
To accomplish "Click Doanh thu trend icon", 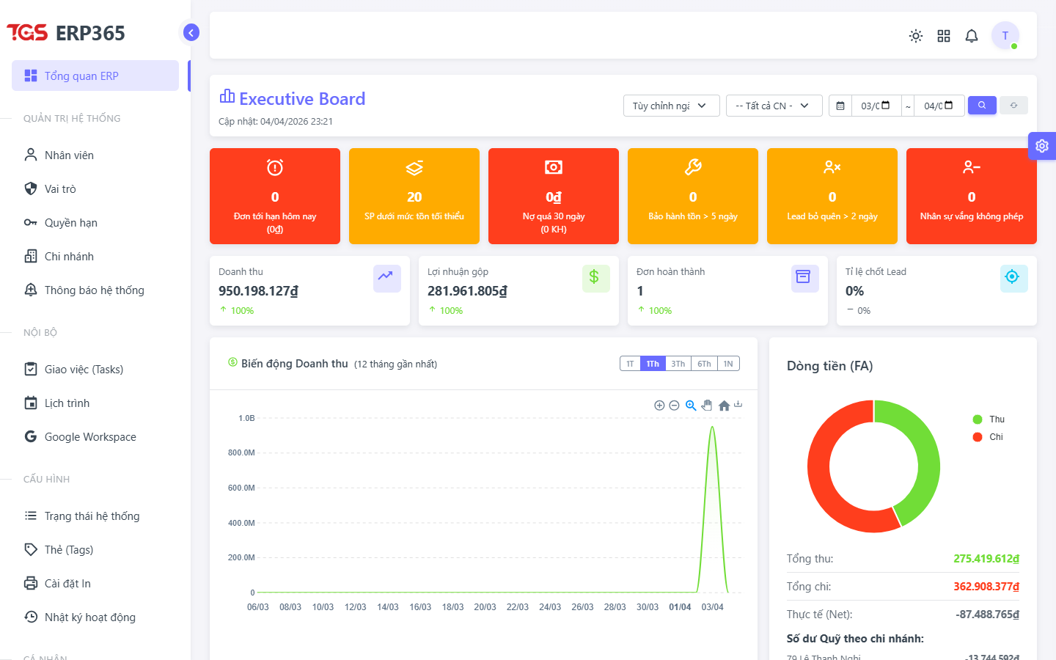I will 387,279.
